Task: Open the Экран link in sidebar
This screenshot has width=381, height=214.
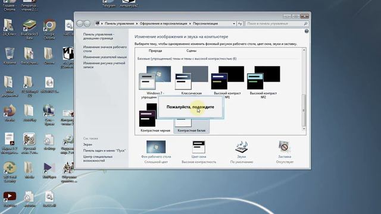Action: (88, 144)
